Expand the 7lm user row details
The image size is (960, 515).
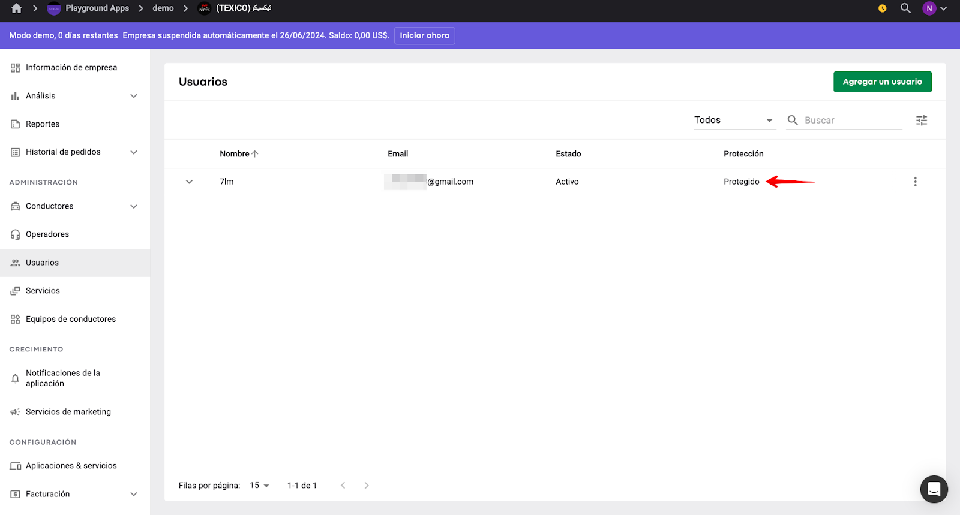click(x=189, y=182)
